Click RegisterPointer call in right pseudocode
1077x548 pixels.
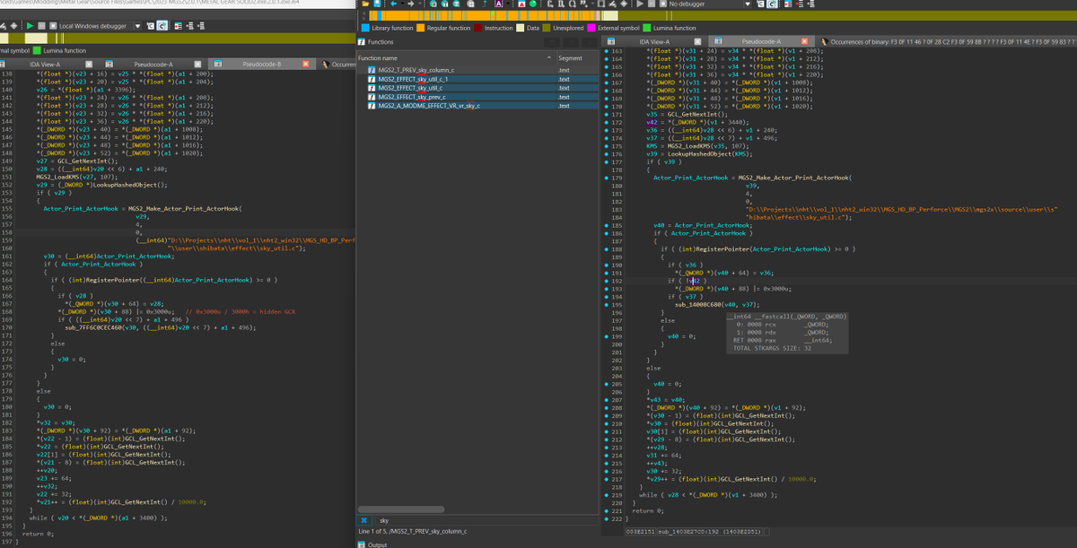[x=722, y=248]
